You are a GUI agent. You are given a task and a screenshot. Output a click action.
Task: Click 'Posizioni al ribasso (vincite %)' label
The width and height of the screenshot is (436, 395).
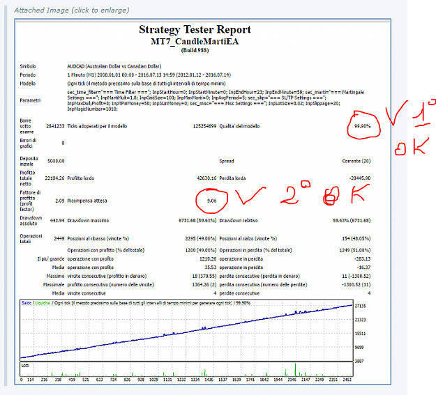pyautogui.click(x=98, y=239)
